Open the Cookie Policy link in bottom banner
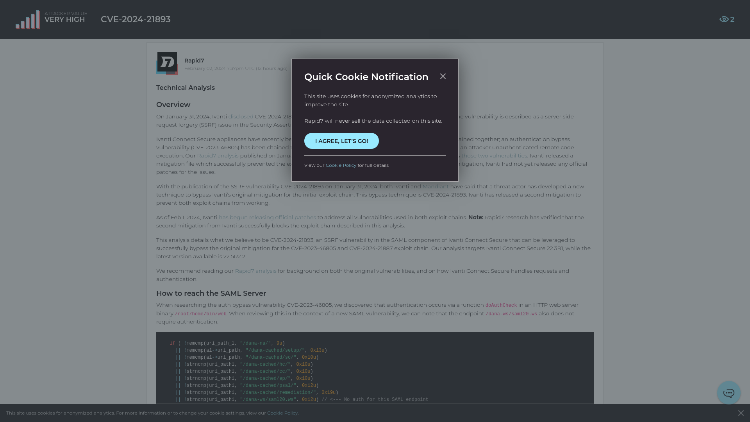The width and height of the screenshot is (750, 422). [282, 413]
